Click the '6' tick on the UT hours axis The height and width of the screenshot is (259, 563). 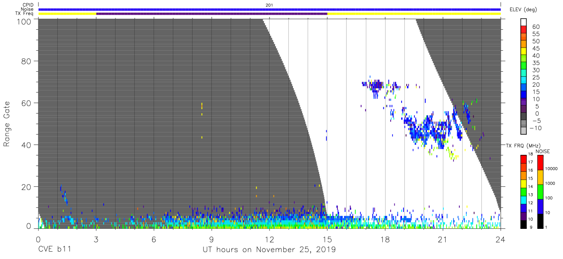point(154,239)
